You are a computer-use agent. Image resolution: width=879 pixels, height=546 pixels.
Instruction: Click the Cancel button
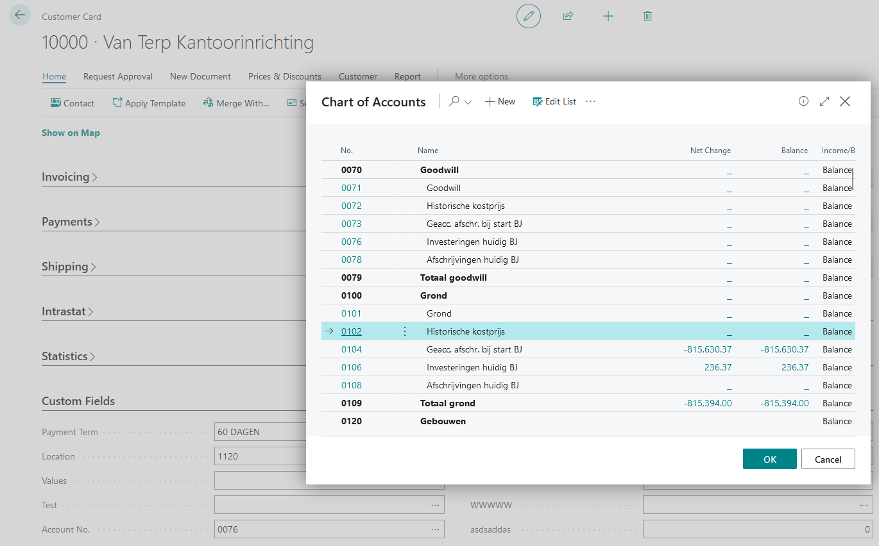pos(828,459)
